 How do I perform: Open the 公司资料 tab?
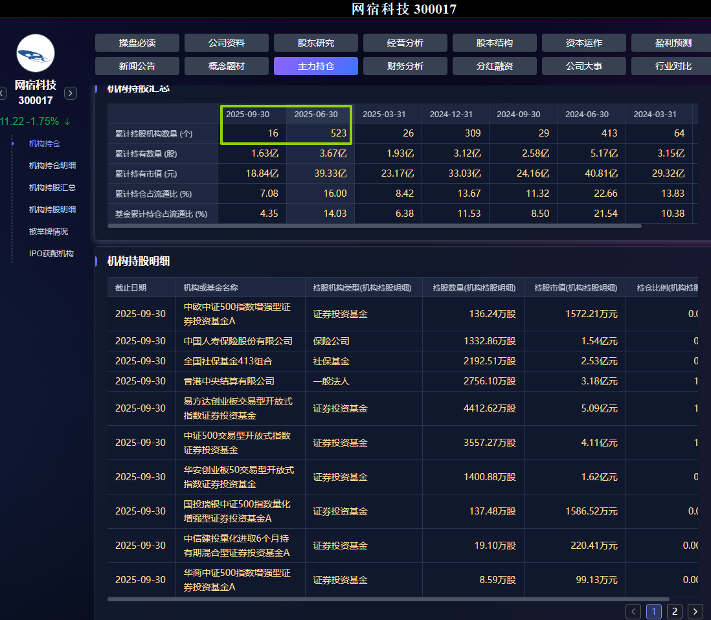coord(226,43)
